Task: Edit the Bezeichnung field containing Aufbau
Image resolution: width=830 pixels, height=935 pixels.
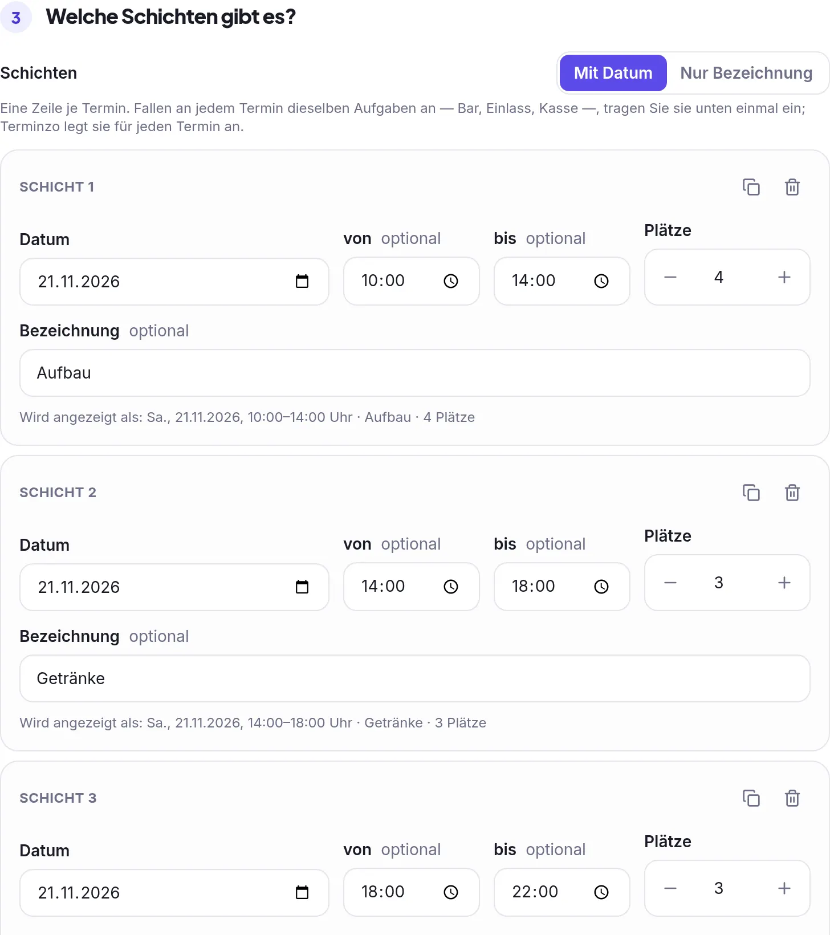Action: [x=415, y=373]
